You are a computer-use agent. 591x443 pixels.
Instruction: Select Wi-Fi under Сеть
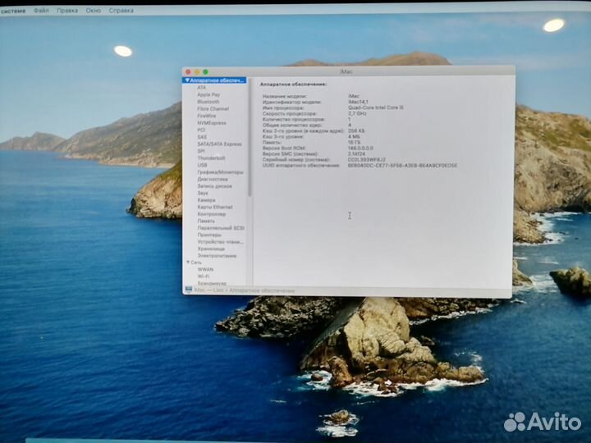204,276
